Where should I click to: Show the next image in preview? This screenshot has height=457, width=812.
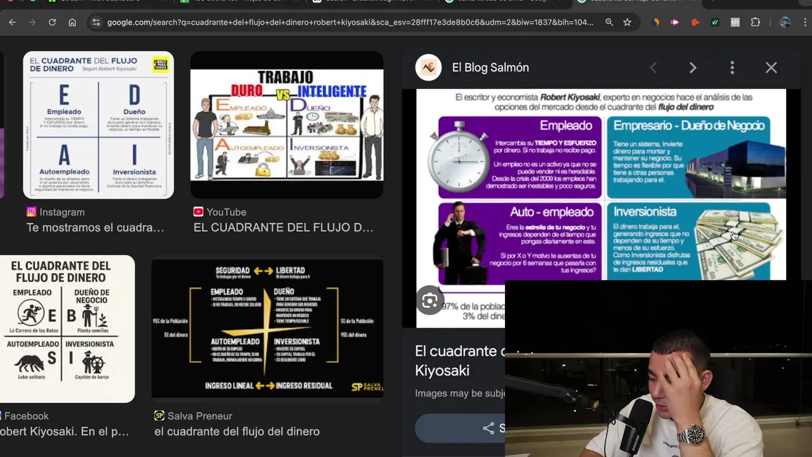693,67
